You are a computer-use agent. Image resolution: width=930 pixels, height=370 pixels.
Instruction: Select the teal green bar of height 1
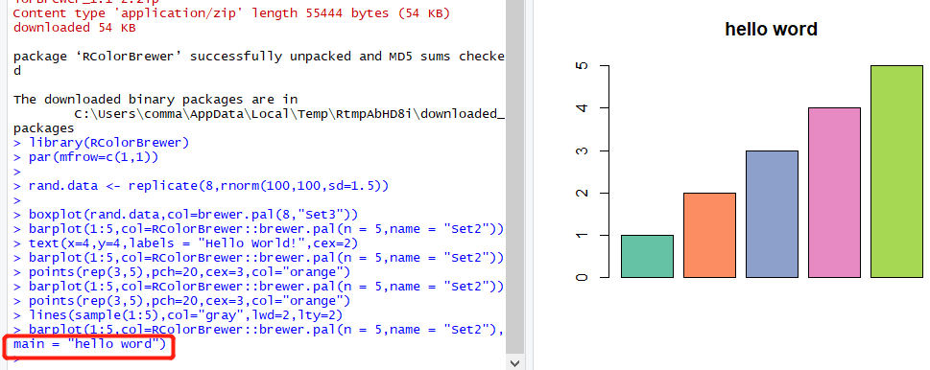[x=647, y=256]
